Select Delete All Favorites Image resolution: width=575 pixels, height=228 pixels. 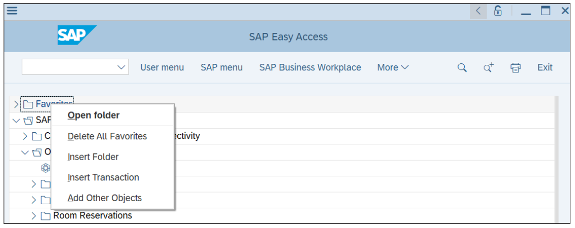click(x=107, y=136)
